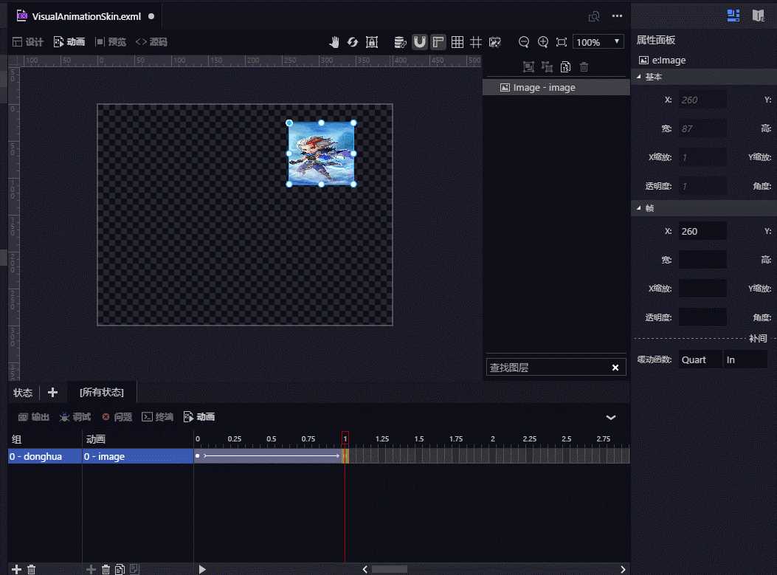Click the first keyframe at time 0

[197, 455]
